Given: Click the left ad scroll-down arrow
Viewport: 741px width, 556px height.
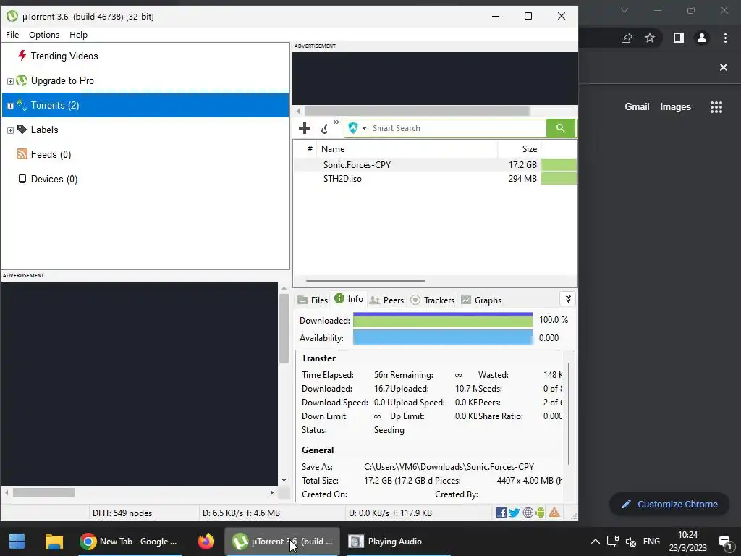Looking at the screenshot, I should pyautogui.click(x=284, y=480).
